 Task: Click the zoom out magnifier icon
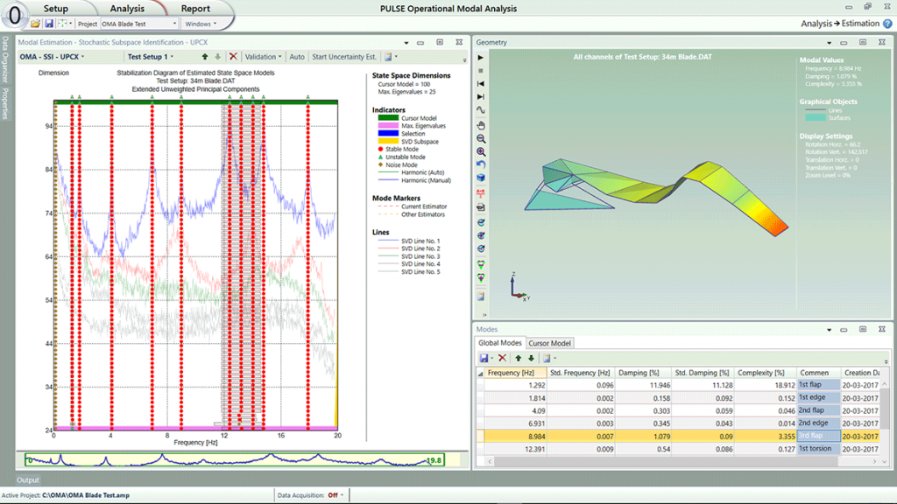pyautogui.click(x=481, y=139)
